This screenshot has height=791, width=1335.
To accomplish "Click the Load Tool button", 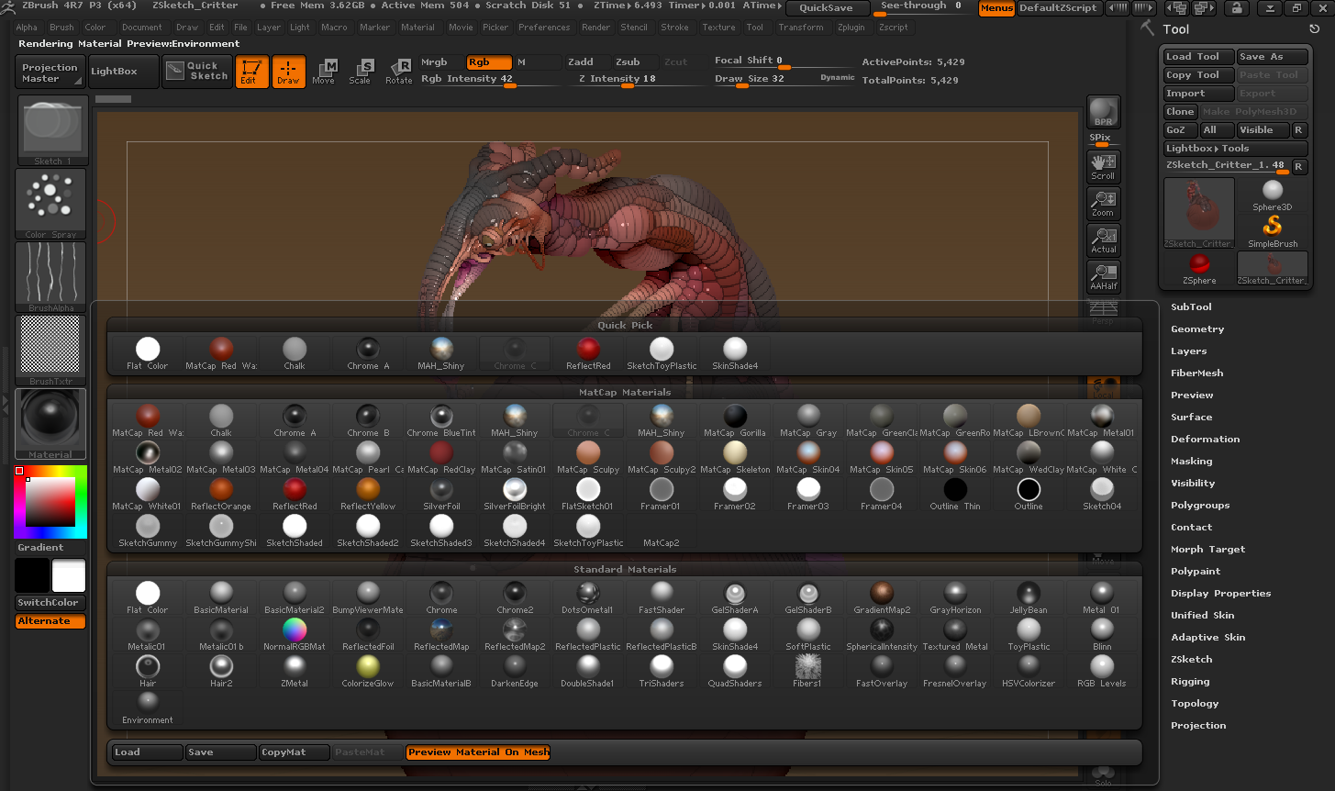I will pyautogui.click(x=1198, y=57).
